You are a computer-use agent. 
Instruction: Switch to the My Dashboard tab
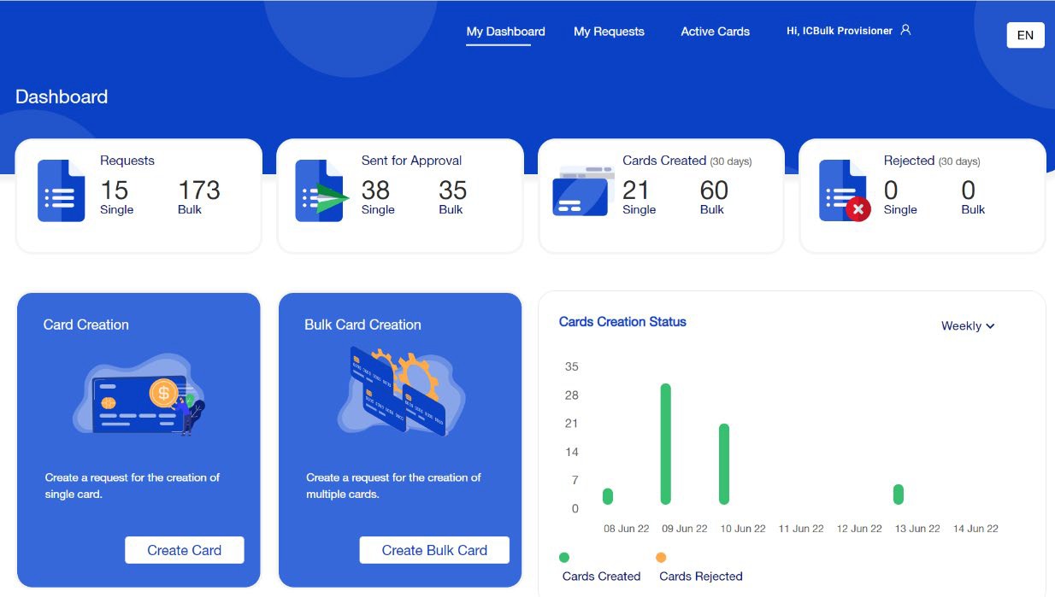[x=504, y=31]
